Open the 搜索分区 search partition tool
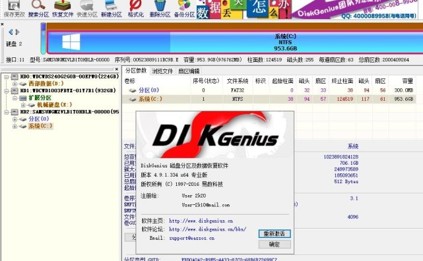The height and width of the screenshot is (261, 423). [38, 9]
